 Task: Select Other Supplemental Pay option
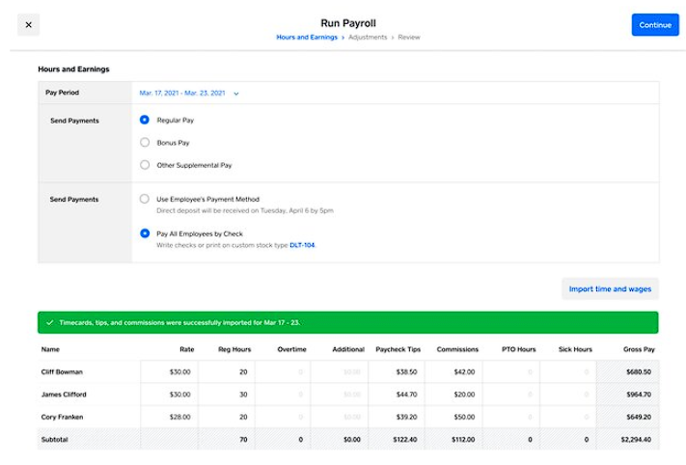145,165
